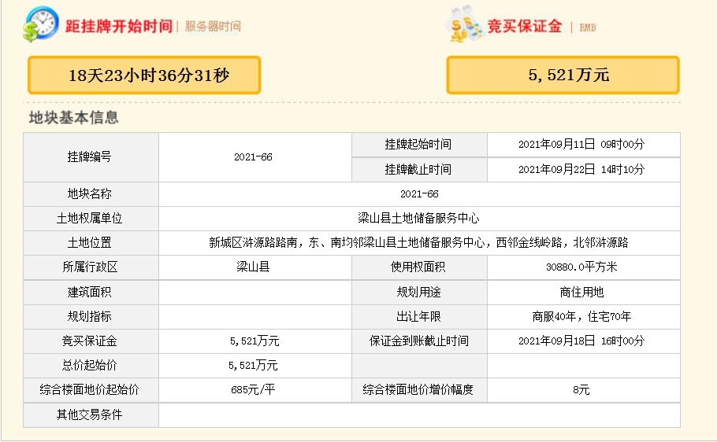Screen dimensions: 717x442
Task: Click the 土地位置 label cell
Action: coord(91,243)
